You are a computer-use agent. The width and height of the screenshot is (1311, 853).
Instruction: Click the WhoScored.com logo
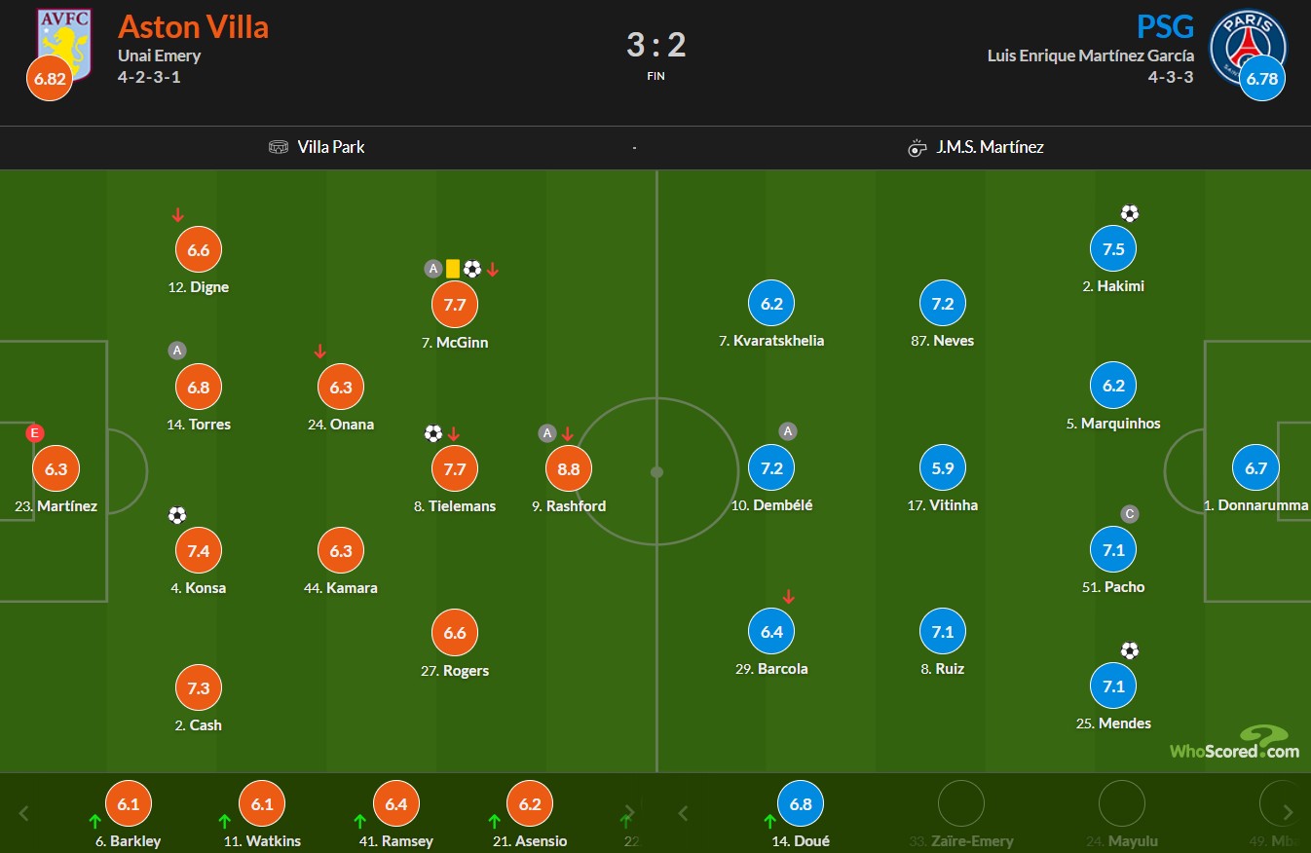[x=1234, y=742]
